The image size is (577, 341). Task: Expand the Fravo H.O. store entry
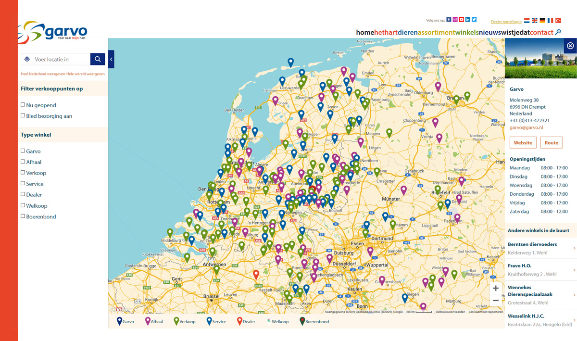(x=541, y=269)
